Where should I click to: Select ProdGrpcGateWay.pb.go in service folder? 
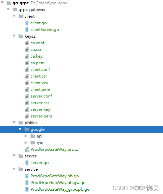[55, 176]
